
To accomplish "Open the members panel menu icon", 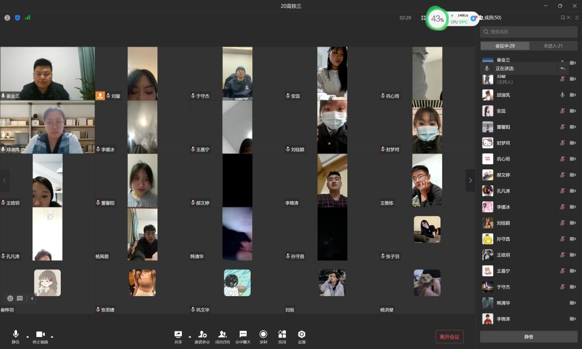I will [576, 18].
